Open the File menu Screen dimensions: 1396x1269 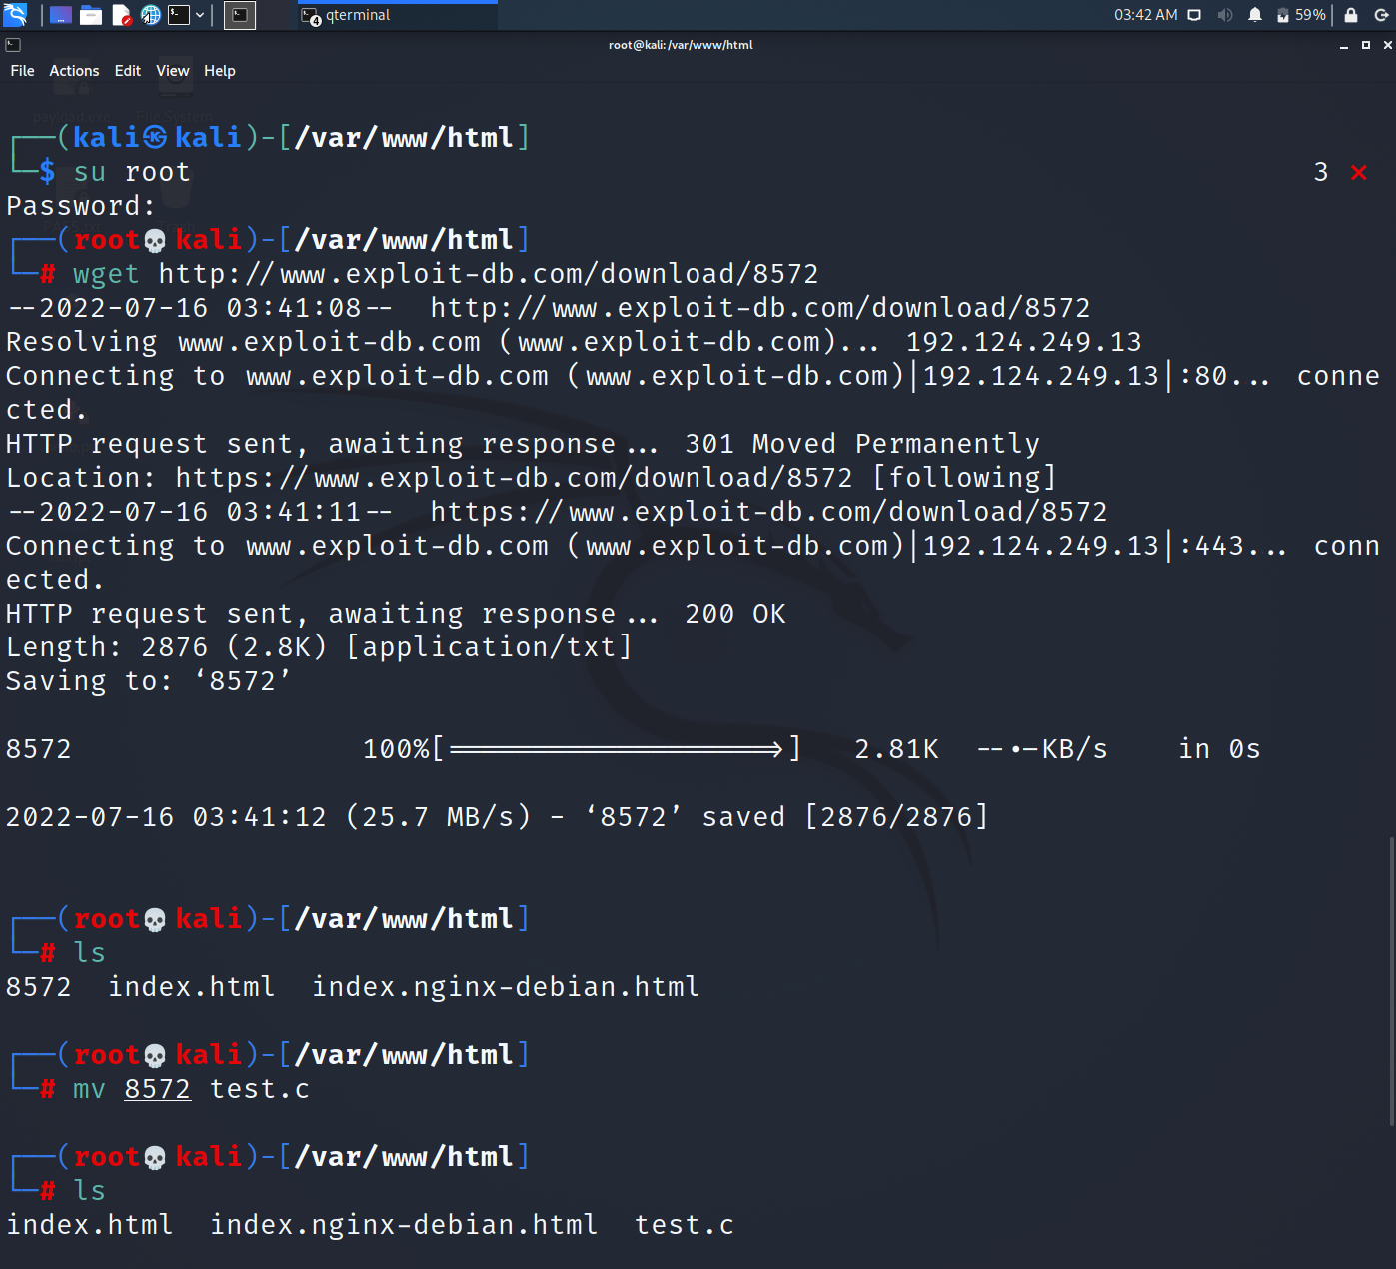tap(22, 71)
